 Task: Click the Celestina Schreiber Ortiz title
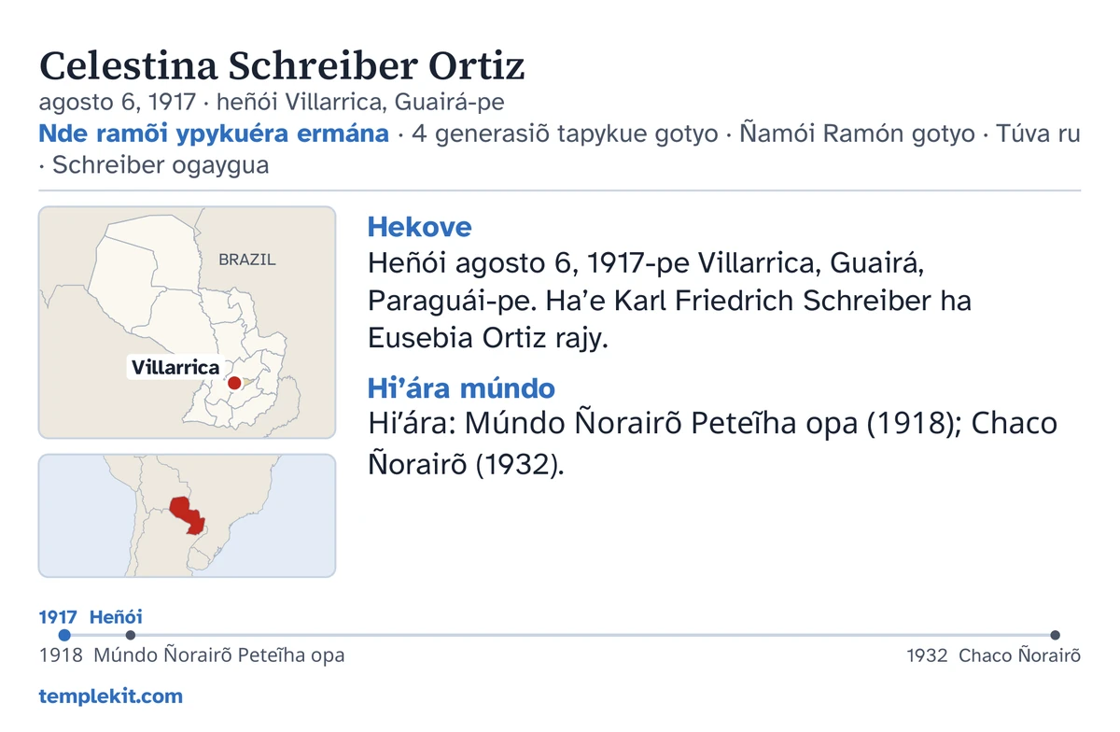coord(282,65)
